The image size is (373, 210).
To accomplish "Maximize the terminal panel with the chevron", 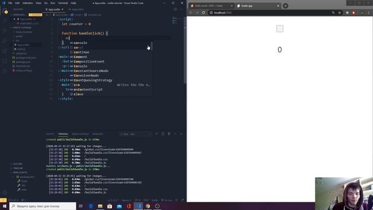I will pos(175,134).
